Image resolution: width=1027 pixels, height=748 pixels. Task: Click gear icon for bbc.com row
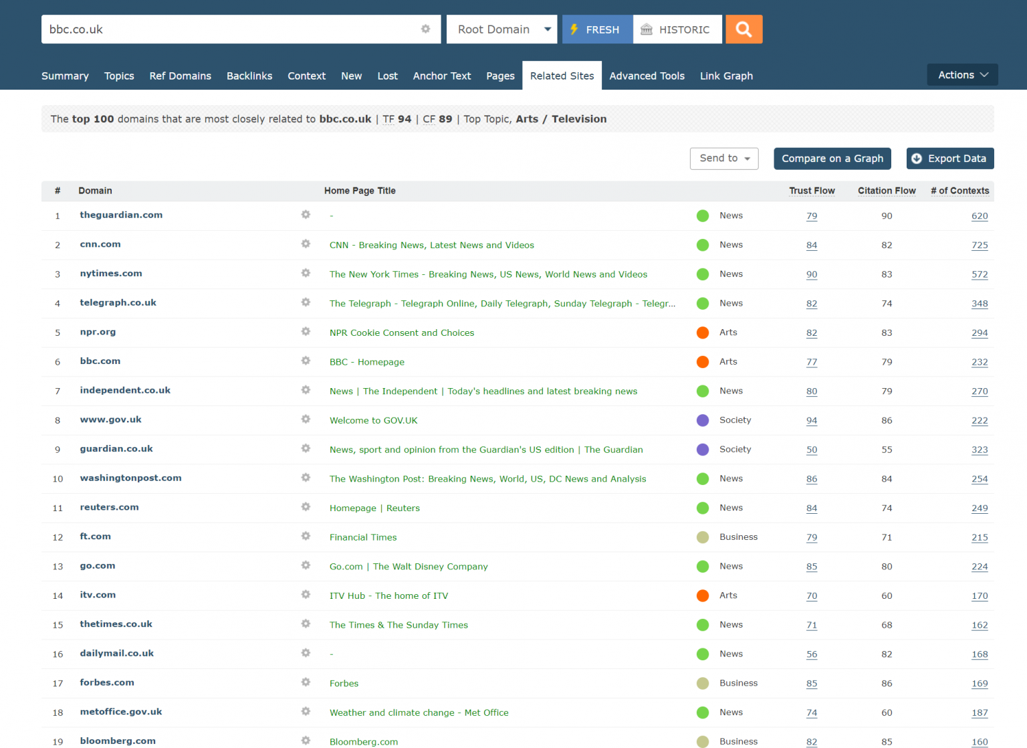tap(306, 361)
